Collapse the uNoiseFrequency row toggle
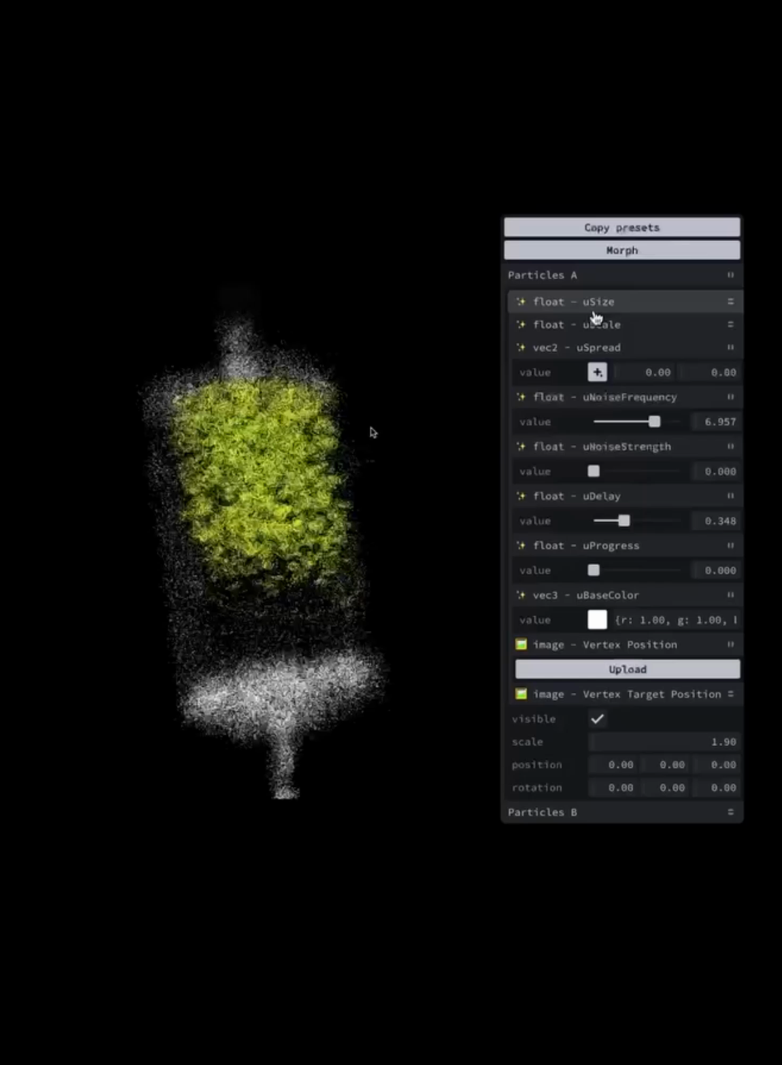782x1065 pixels. 730,397
